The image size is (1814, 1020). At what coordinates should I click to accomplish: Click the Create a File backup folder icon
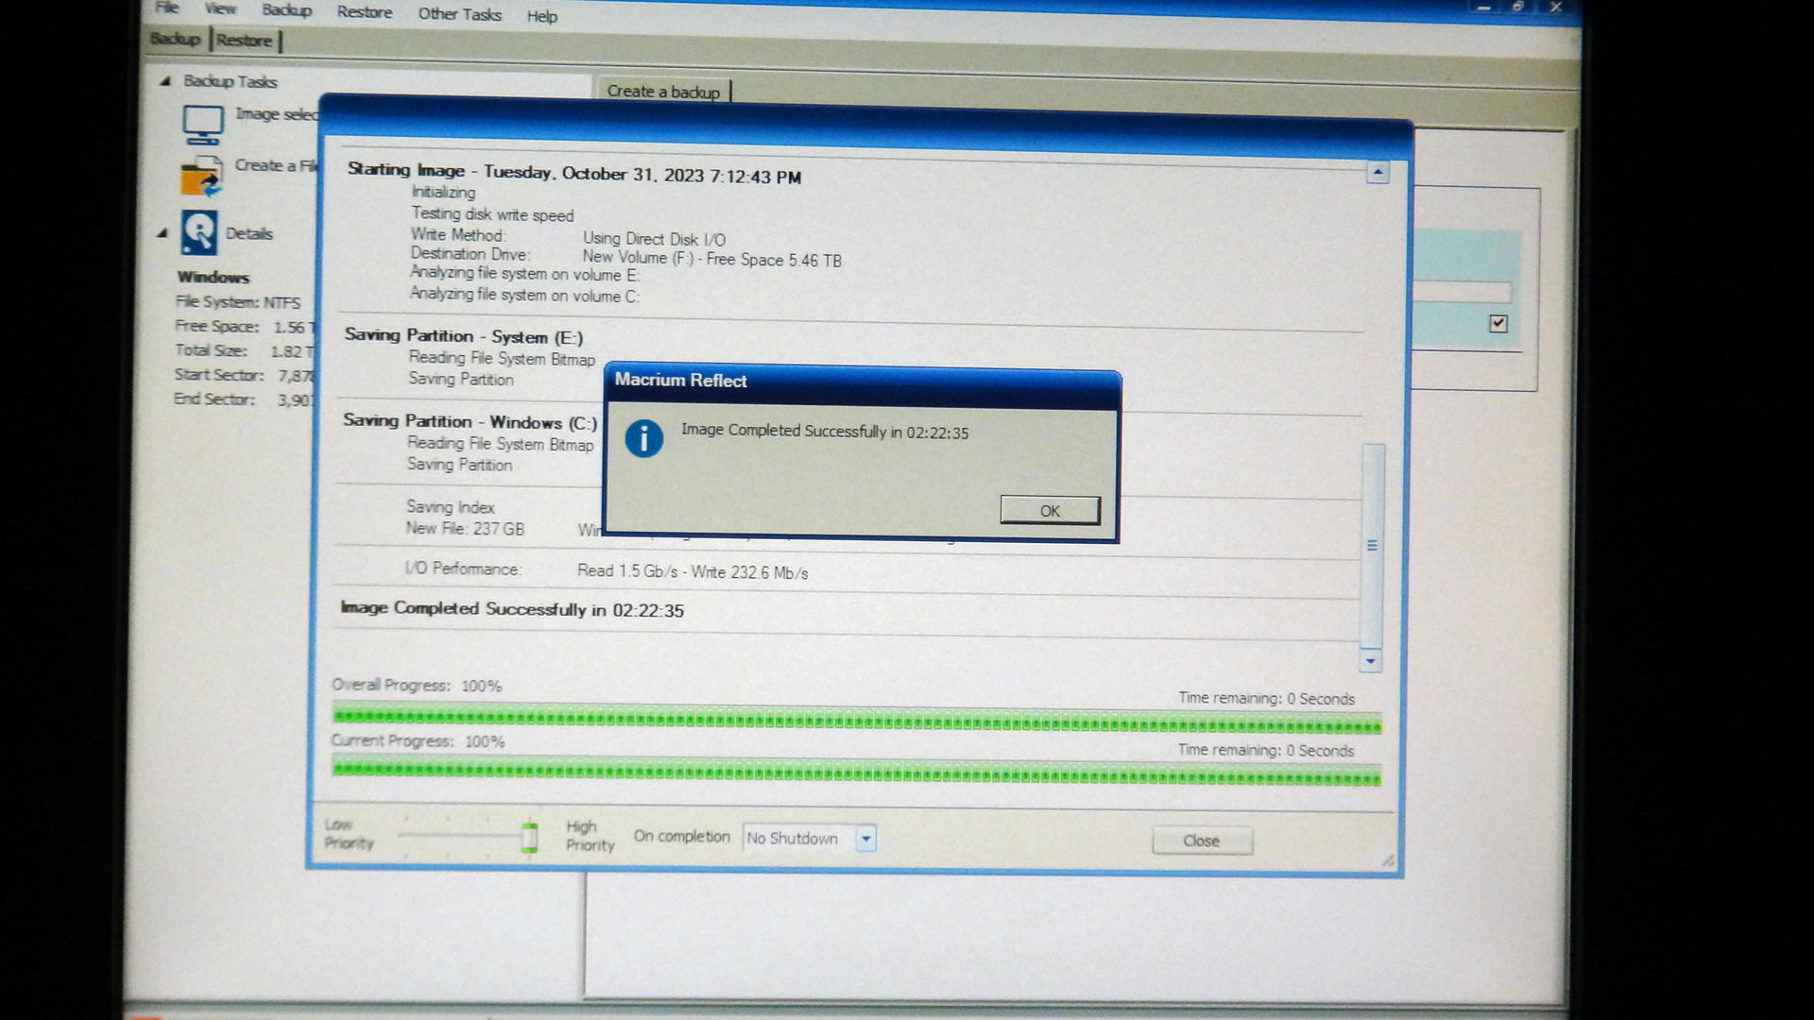(200, 177)
